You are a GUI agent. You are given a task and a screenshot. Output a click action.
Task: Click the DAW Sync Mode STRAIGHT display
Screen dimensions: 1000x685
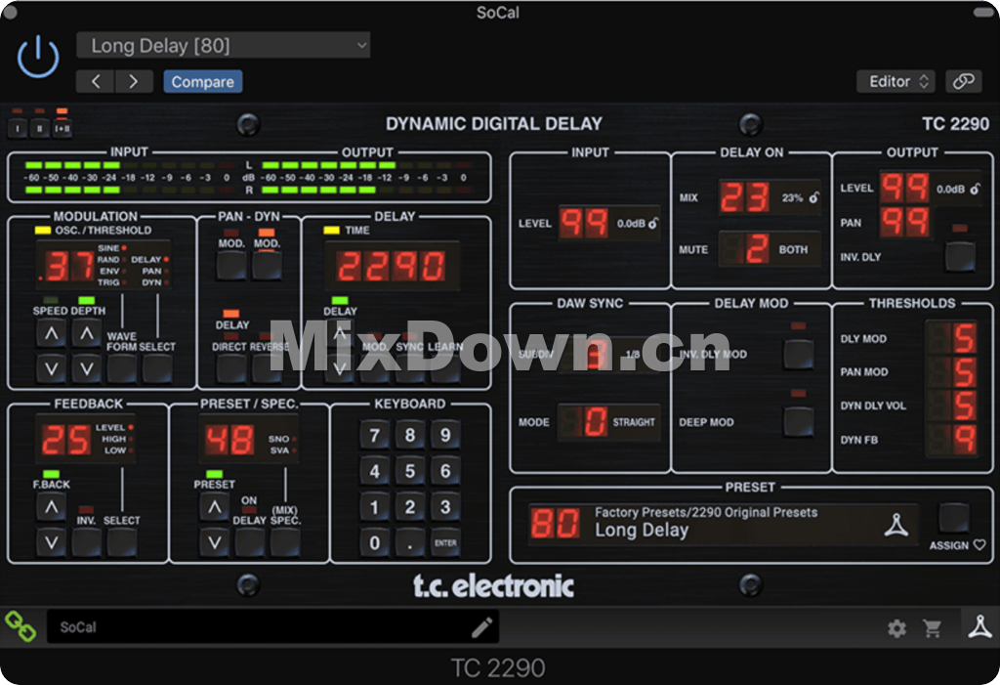[x=609, y=422]
